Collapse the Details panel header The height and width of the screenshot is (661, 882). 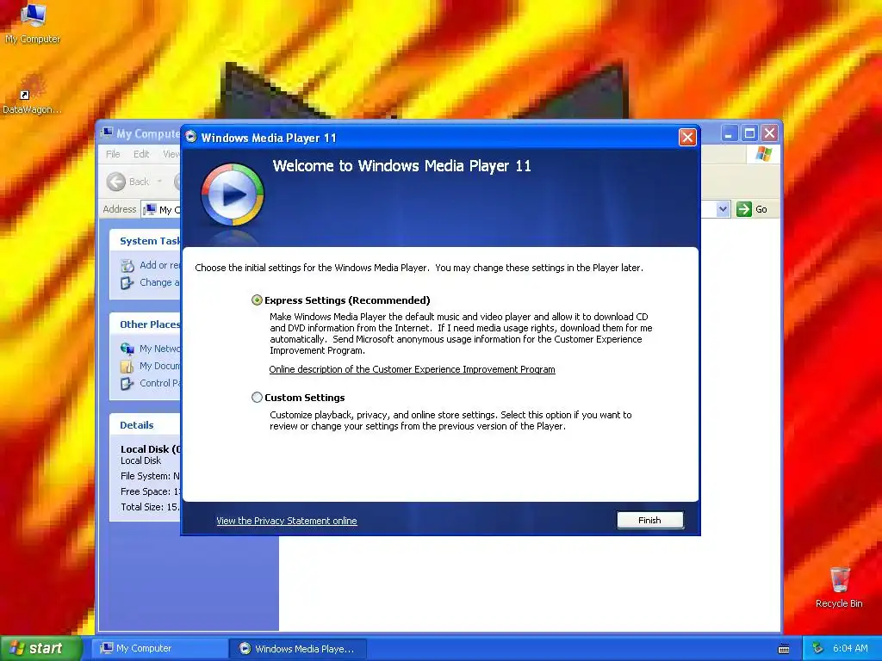click(145, 425)
